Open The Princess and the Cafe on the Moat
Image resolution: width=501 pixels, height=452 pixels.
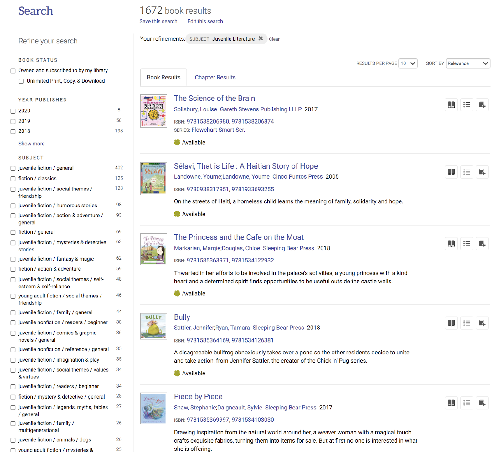pos(239,237)
